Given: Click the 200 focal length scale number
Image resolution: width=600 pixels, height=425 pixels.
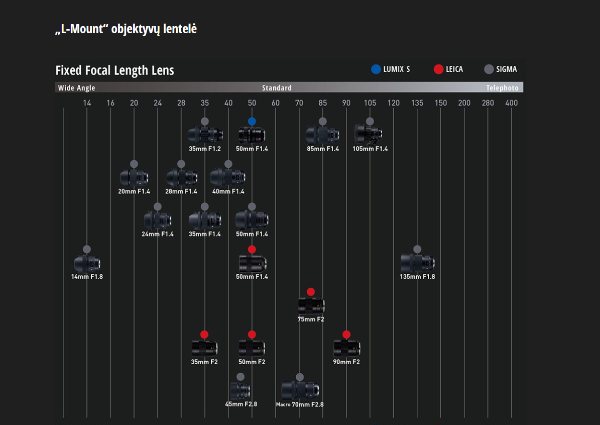Looking at the screenshot, I should 464,103.
